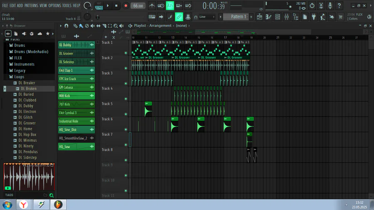Click the sample waveform preview thumbnail
This screenshot has width=374, height=210.
pos(29,177)
